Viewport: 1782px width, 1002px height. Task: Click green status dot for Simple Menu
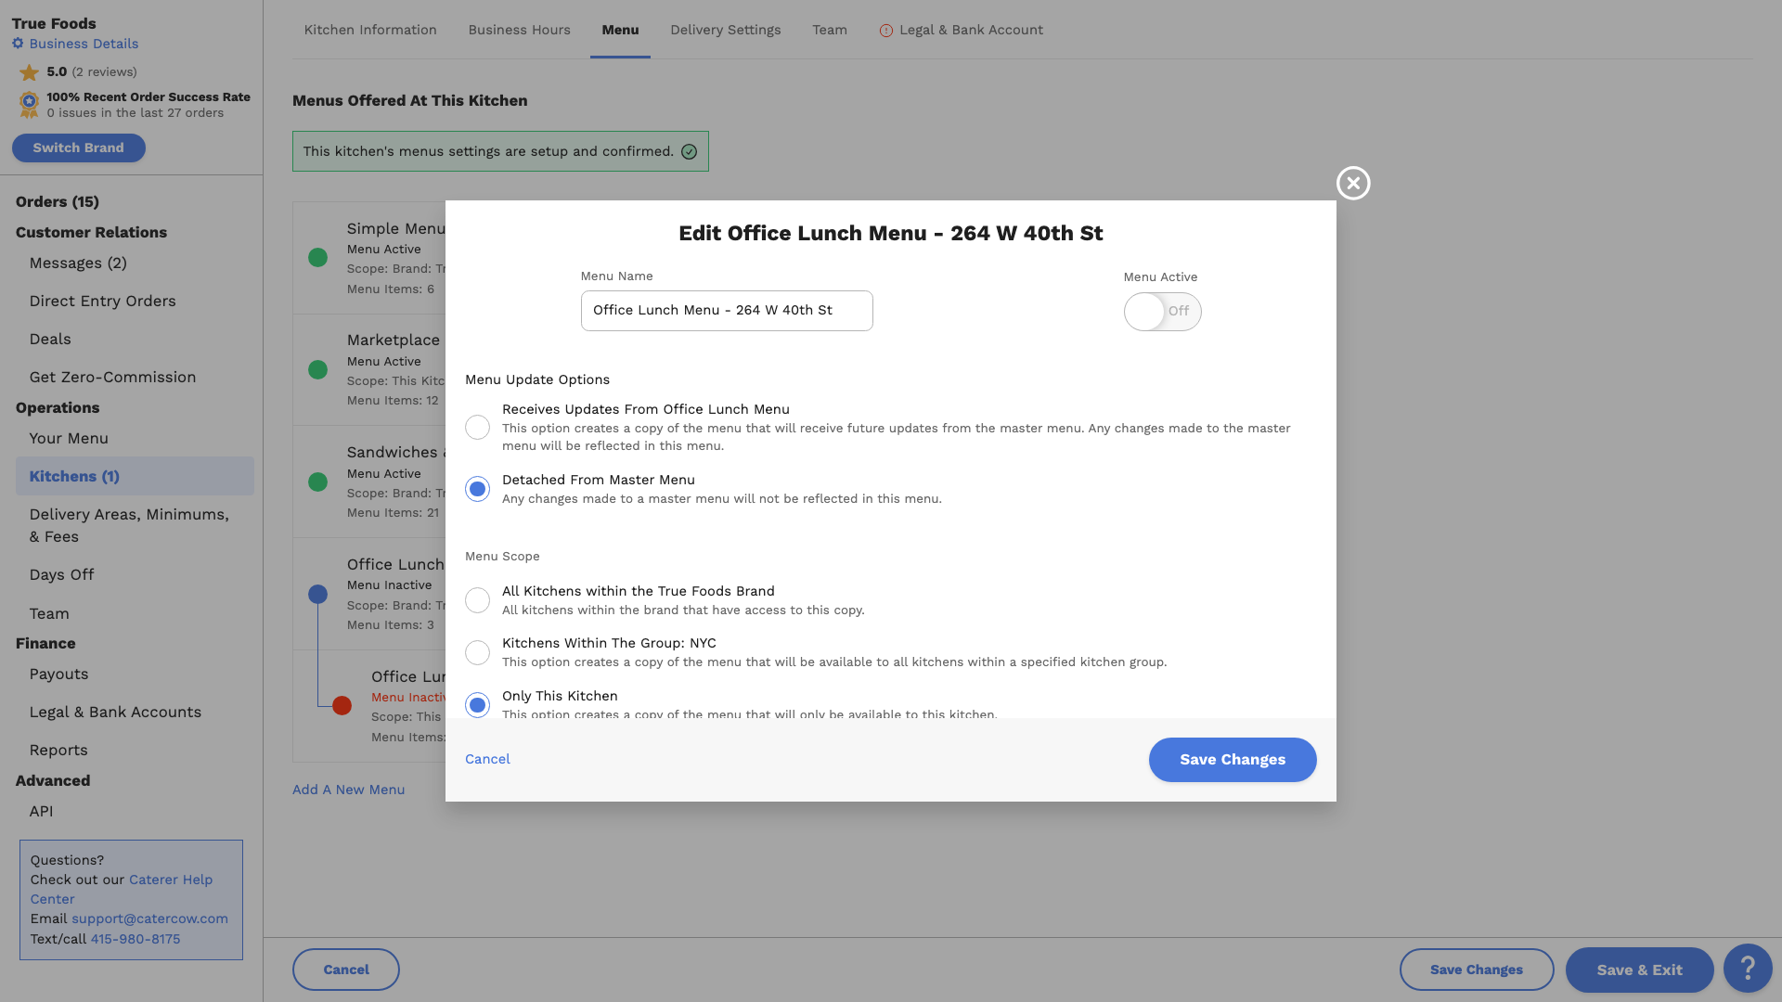(x=317, y=258)
